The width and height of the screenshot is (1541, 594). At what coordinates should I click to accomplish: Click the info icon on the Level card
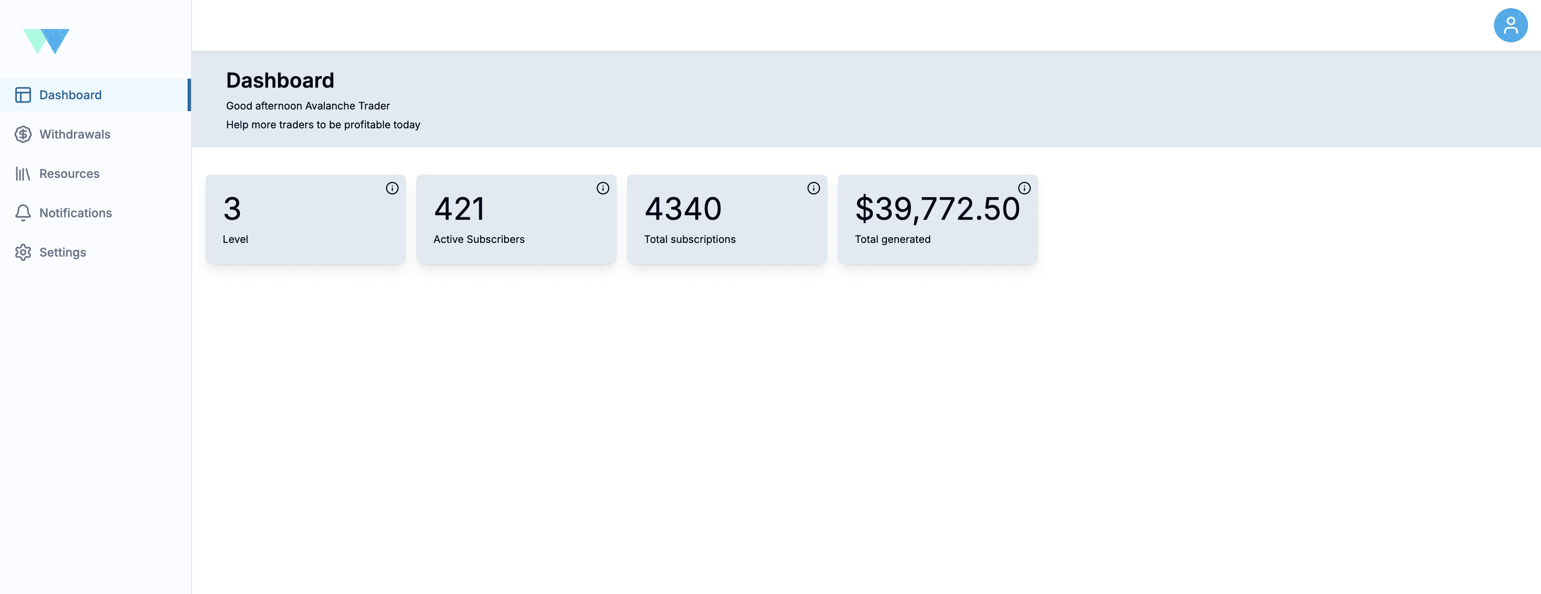coord(392,188)
